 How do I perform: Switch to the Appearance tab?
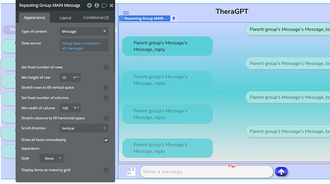coord(34,18)
